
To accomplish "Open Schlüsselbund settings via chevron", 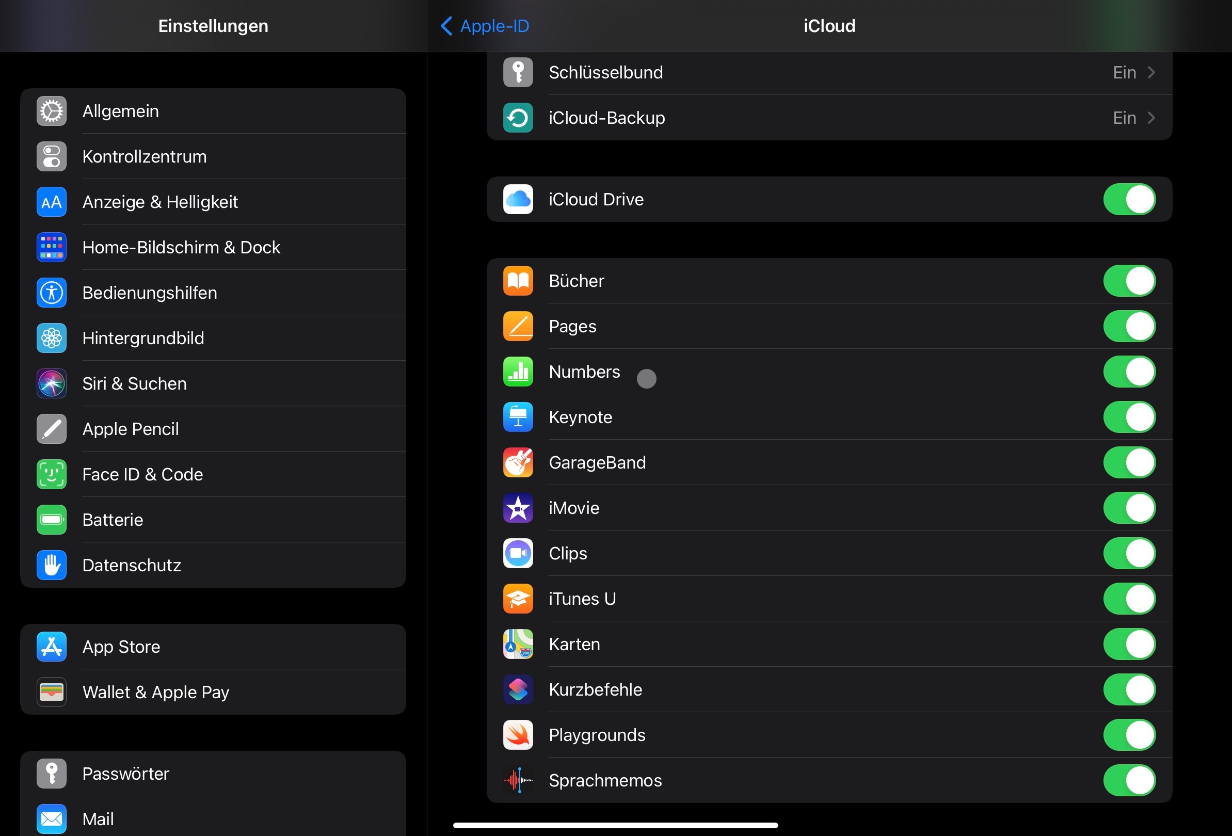I will (1150, 73).
